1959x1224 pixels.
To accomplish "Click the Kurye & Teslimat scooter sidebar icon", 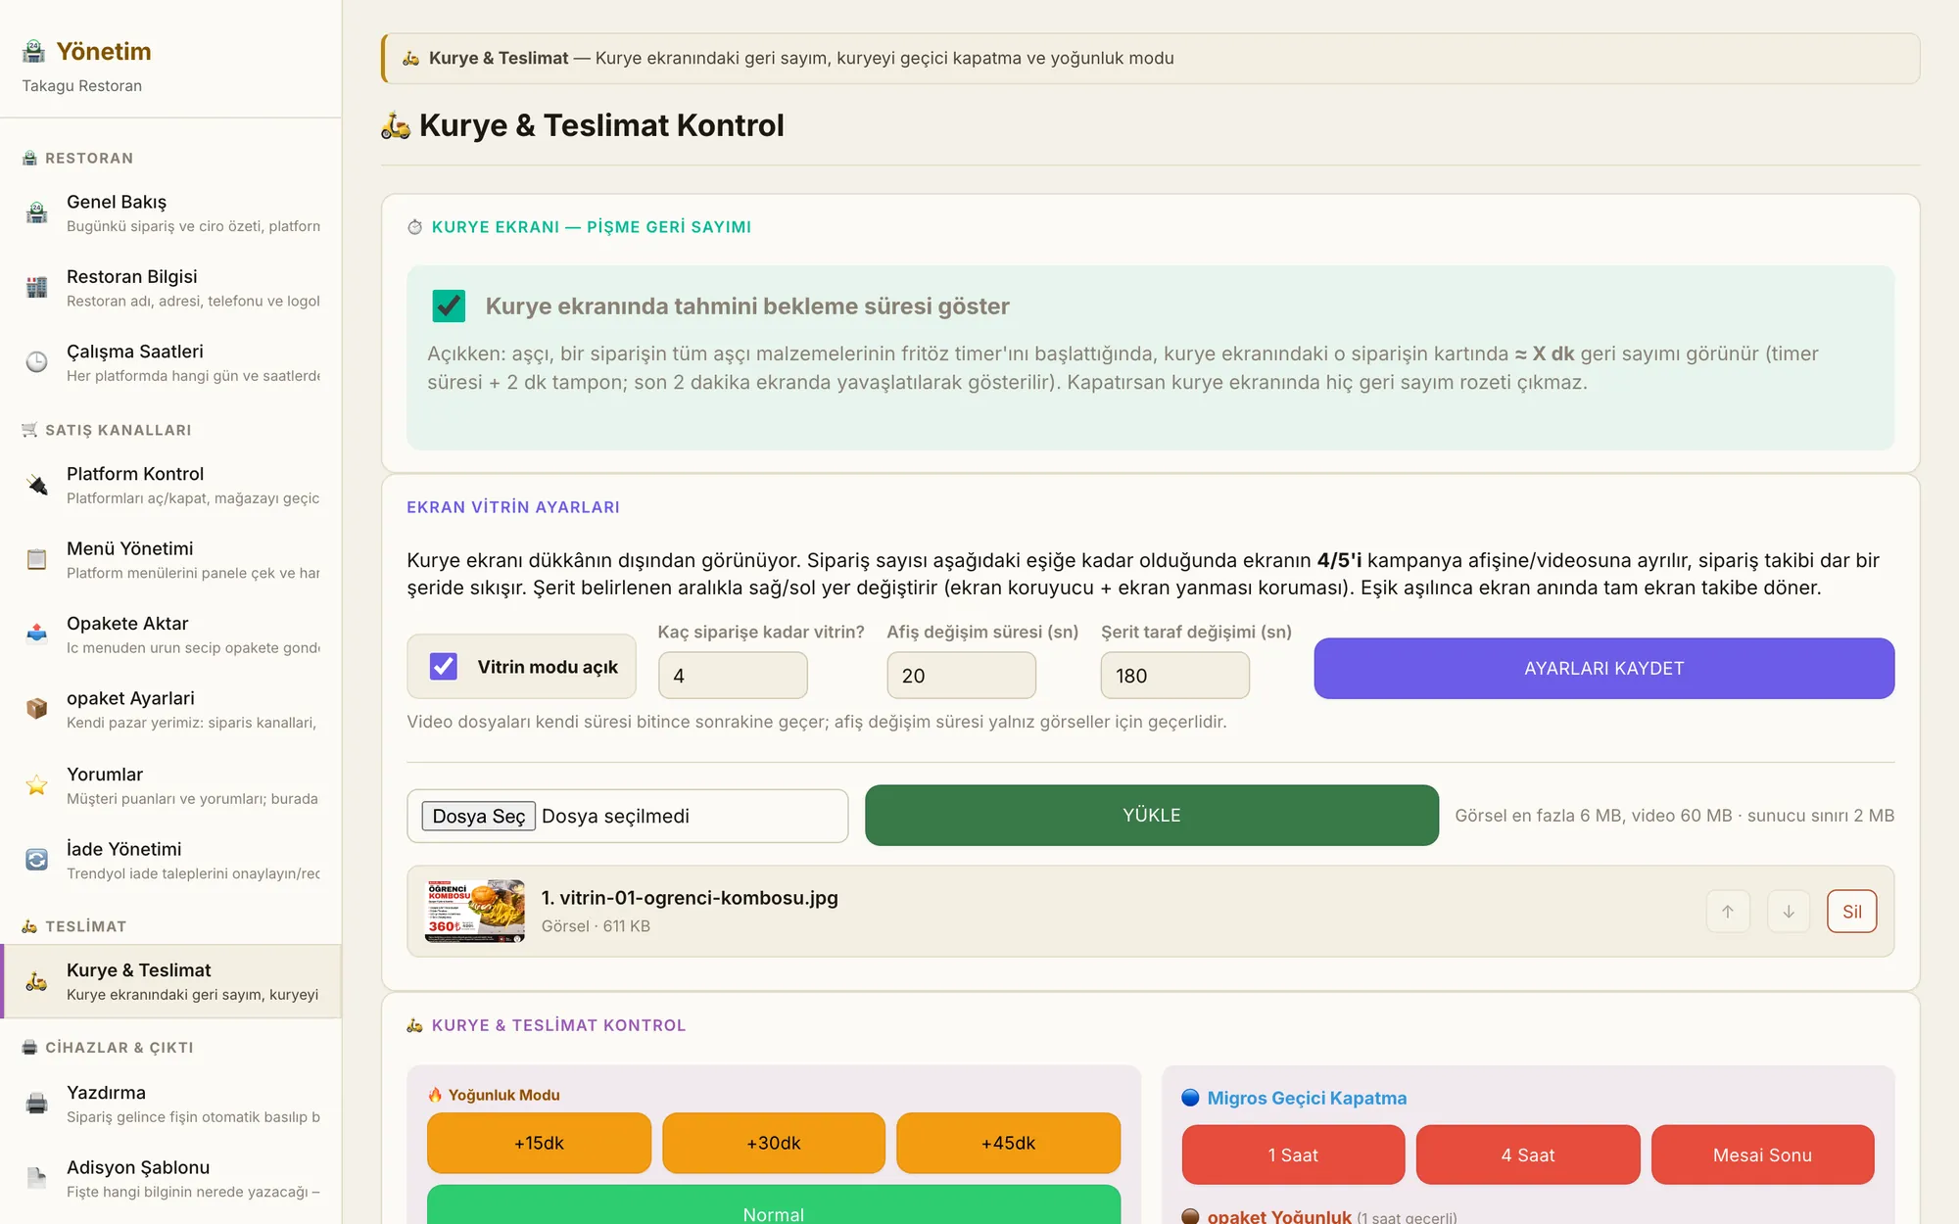I will click(36, 981).
